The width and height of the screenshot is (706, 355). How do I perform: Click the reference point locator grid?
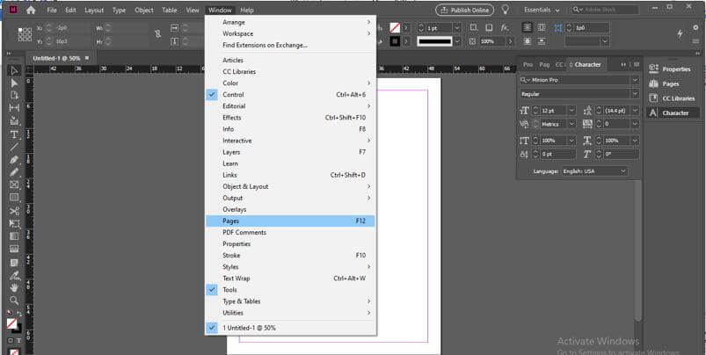pyautogui.click(x=25, y=34)
